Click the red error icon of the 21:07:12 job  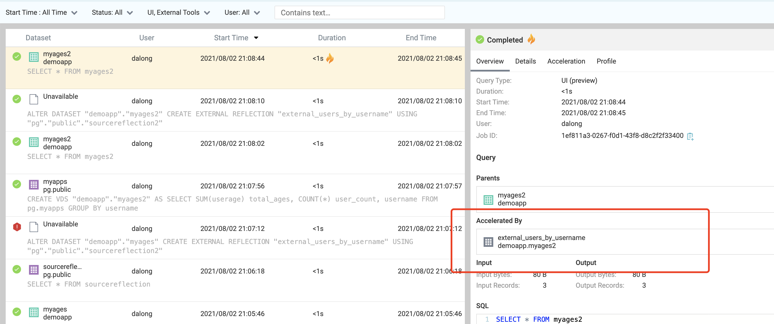pos(17,227)
